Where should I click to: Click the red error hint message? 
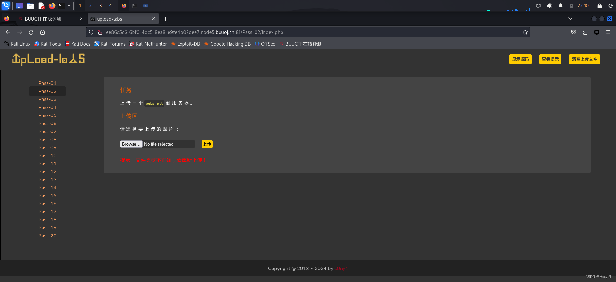click(x=163, y=160)
